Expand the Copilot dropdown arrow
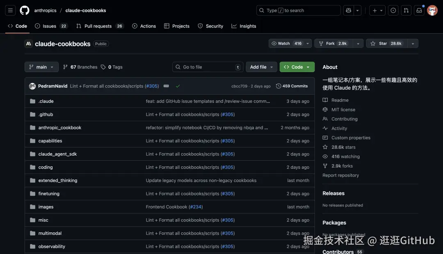 [357, 10]
